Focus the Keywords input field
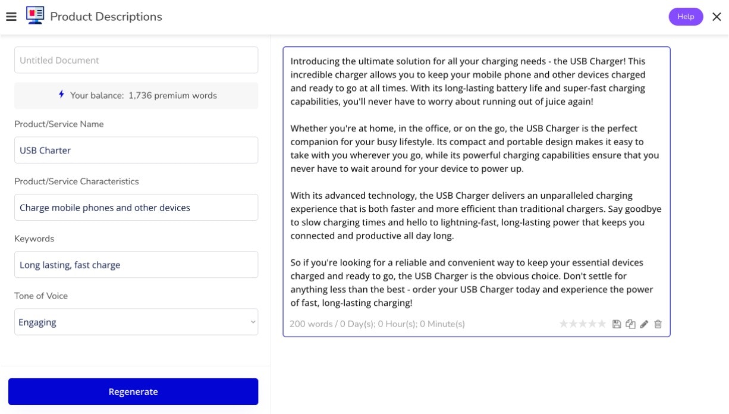The height and width of the screenshot is (414, 729). pyautogui.click(x=136, y=264)
